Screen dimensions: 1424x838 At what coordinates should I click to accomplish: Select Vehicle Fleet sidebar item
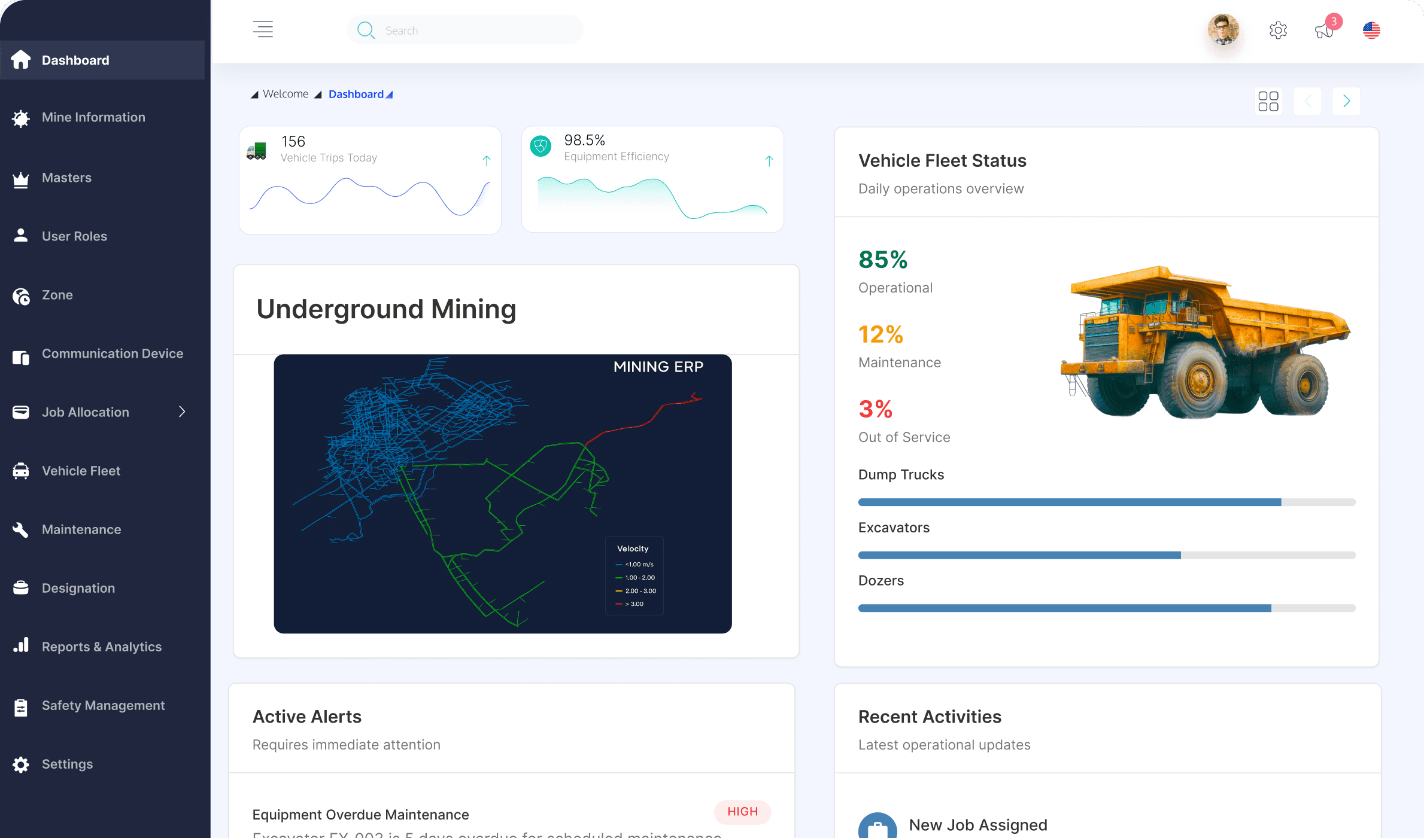click(x=81, y=471)
